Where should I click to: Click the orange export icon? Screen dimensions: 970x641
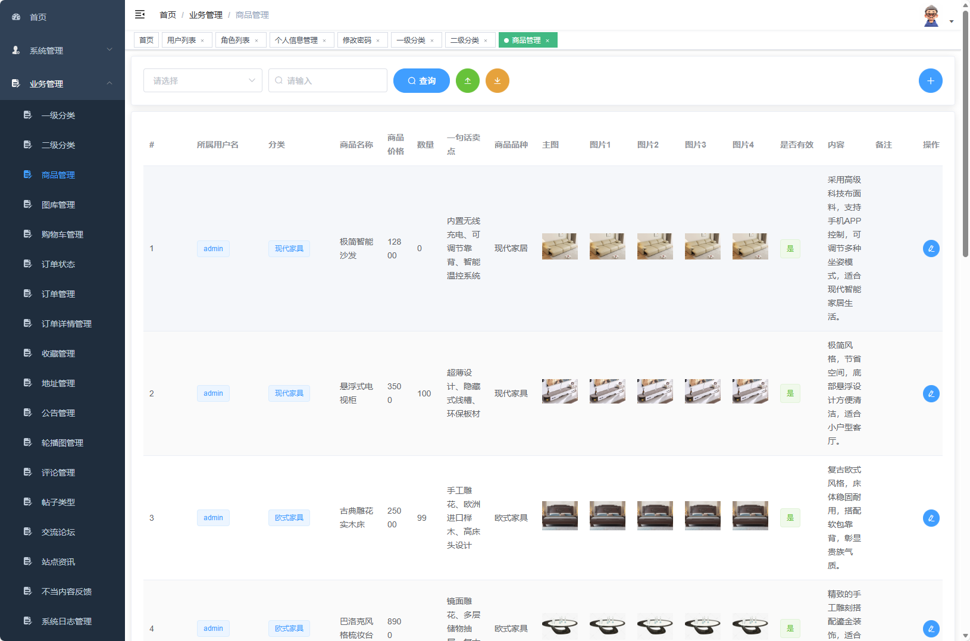(497, 80)
